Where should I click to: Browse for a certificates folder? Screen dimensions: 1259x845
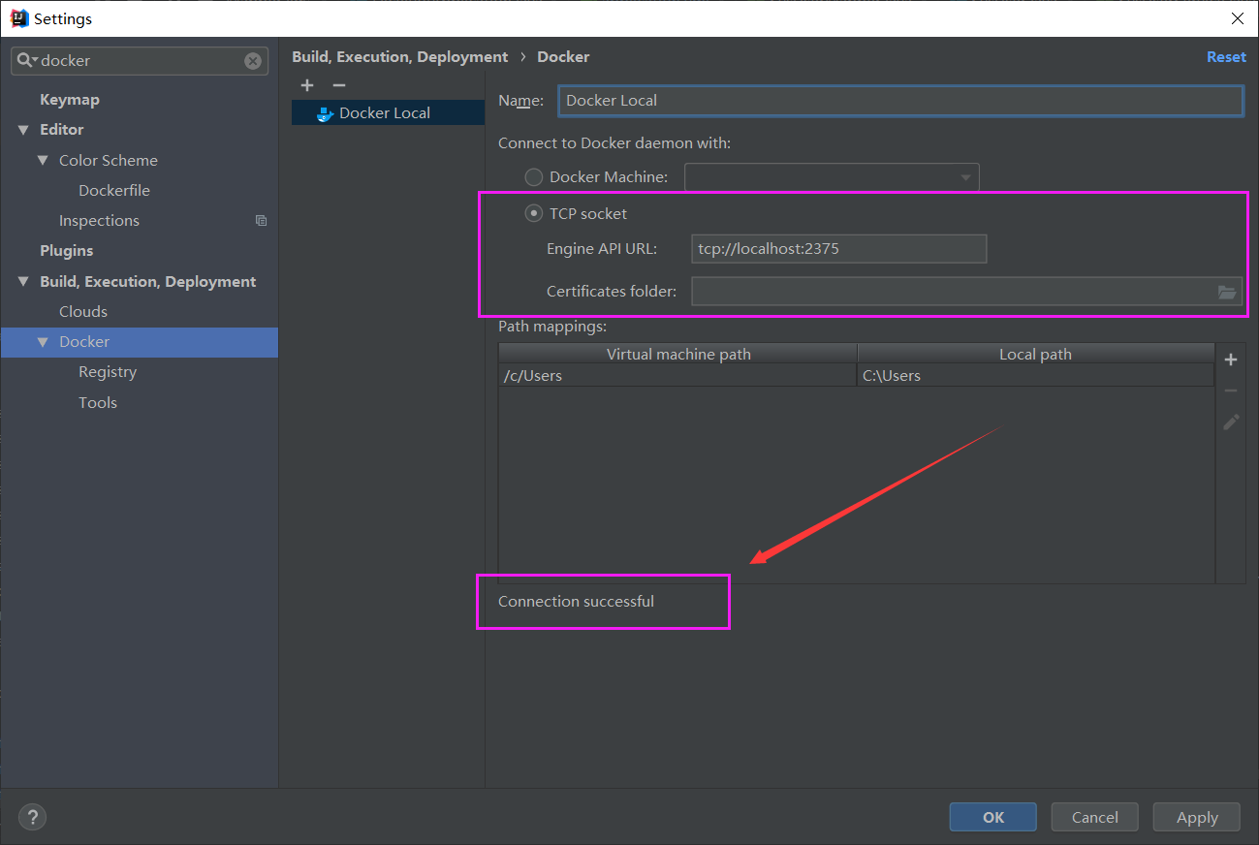[1227, 291]
